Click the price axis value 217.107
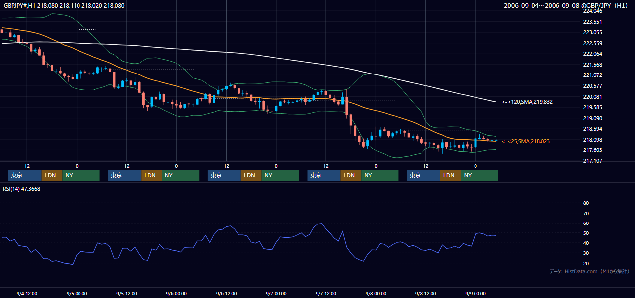Image resolution: width=635 pixels, height=298 pixels. 592,161
